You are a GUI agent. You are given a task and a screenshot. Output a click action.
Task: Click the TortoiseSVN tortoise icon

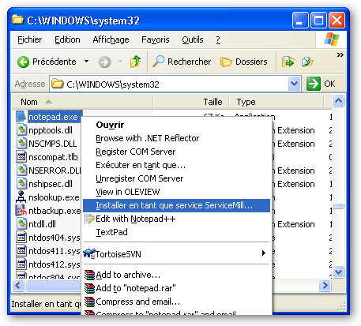(x=89, y=253)
